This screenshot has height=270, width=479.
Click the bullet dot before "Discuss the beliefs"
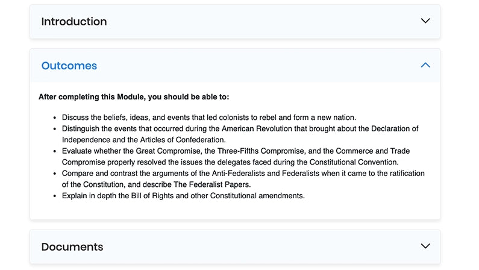point(55,118)
